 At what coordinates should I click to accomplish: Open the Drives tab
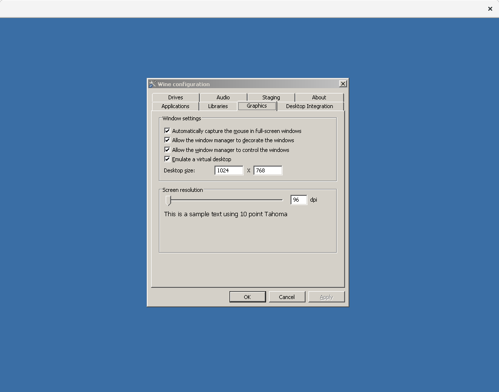click(x=175, y=97)
